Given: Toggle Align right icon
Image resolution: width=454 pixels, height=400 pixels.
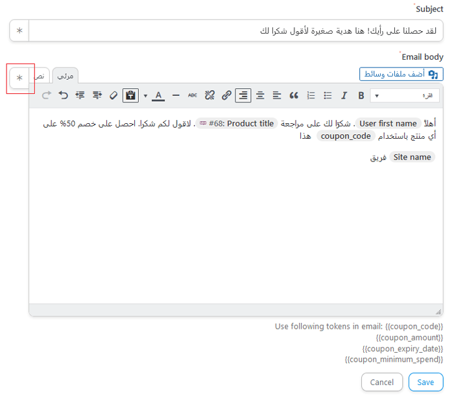Looking at the screenshot, I should [x=243, y=95].
